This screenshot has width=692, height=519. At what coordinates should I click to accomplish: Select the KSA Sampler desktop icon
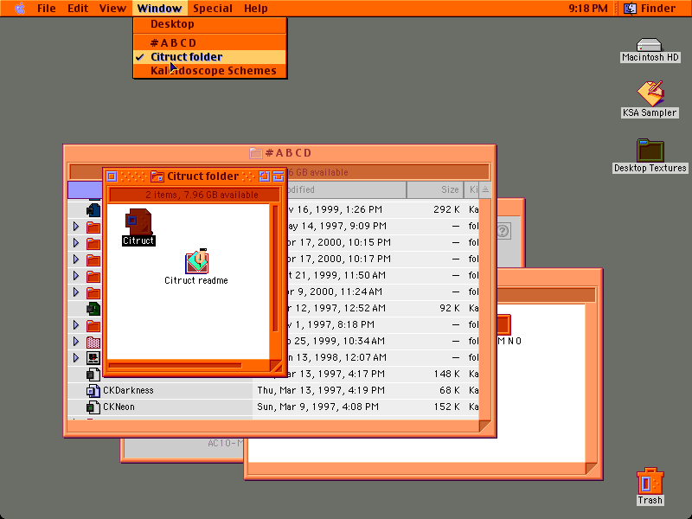[x=650, y=93]
